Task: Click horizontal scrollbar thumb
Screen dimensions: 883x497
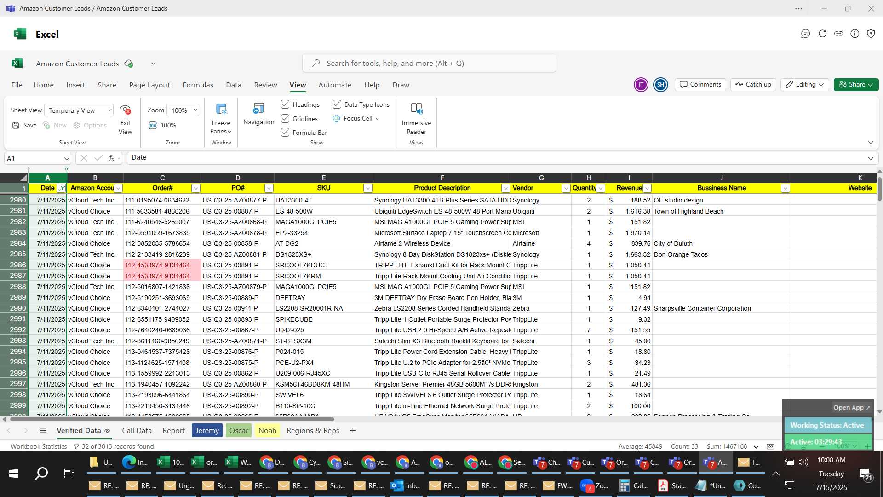Action: pyautogui.click(x=172, y=419)
